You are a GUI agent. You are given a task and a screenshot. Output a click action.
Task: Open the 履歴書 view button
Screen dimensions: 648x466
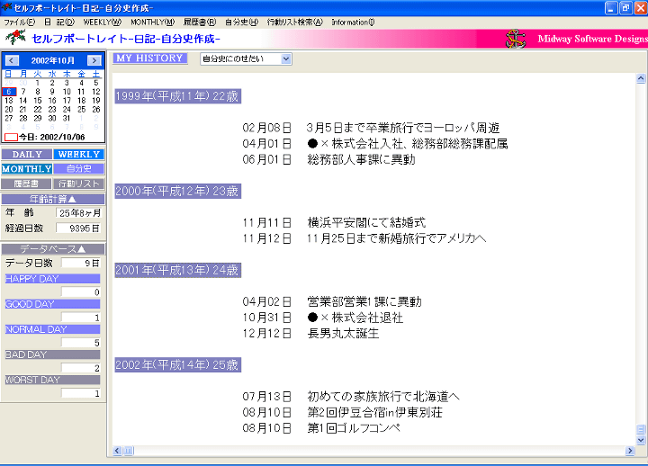tap(26, 184)
